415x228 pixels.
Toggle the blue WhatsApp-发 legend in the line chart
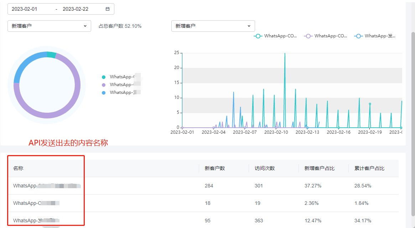click(x=375, y=36)
